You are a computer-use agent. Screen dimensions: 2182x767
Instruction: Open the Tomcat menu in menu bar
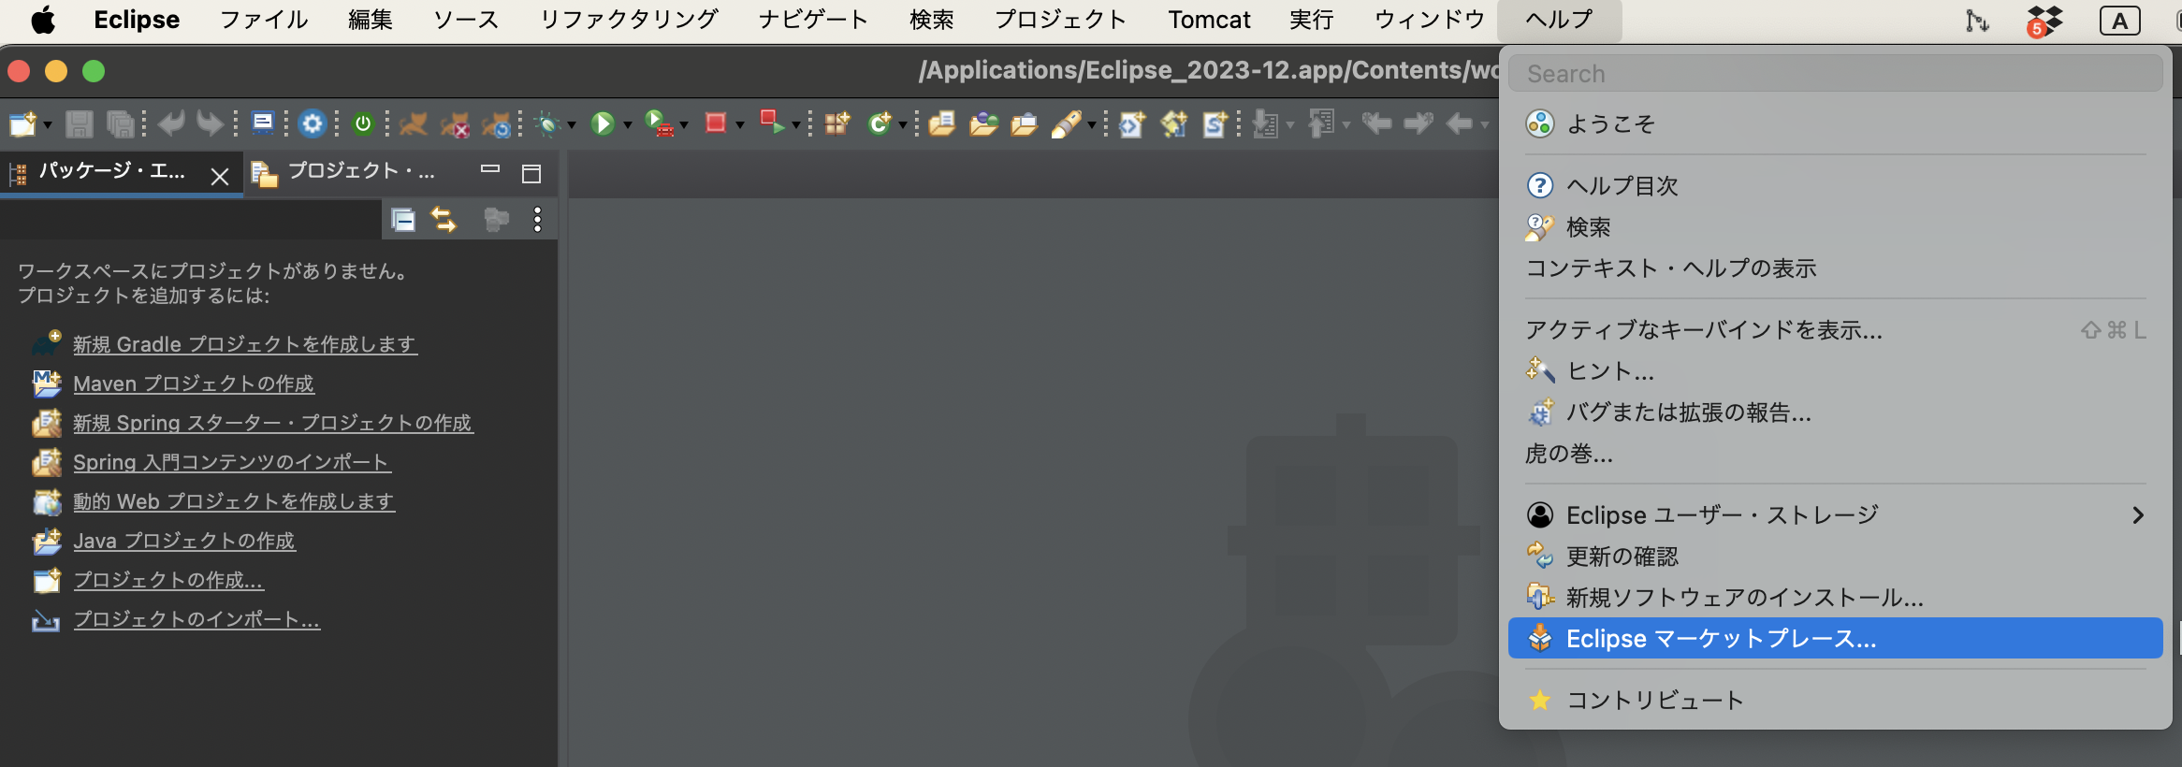click(x=1209, y=20)
